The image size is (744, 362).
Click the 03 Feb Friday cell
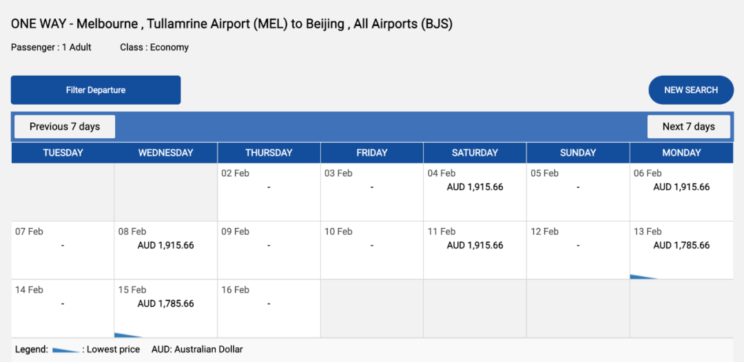tap(371, 191)
